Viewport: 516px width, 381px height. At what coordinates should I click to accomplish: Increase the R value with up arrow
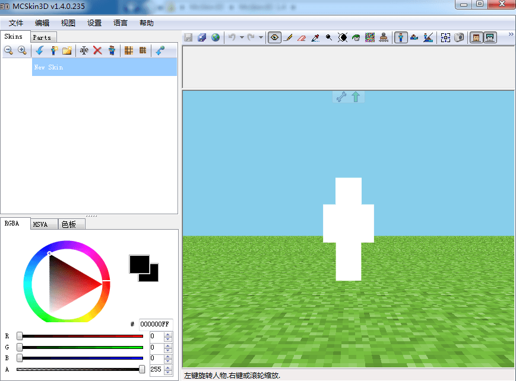click(168, 334)
